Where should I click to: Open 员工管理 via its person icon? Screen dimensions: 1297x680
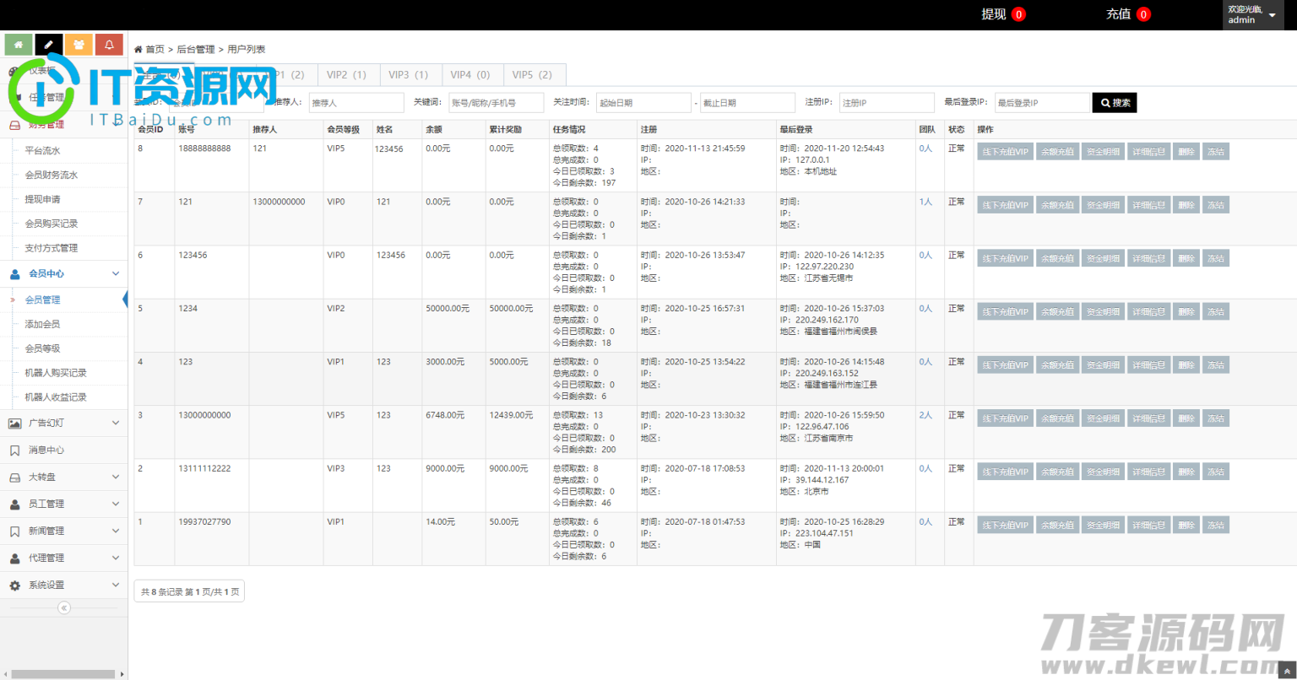coord(14,504)
